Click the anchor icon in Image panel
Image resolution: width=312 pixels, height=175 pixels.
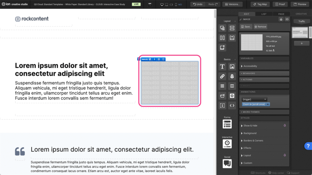pyautogui.click(x=281, y=19)
